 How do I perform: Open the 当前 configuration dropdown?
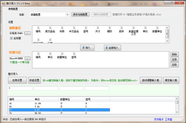[67, 15]
